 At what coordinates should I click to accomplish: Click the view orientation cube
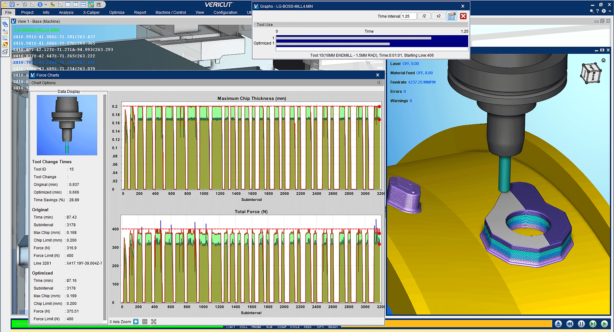click(x=590, y=74)
